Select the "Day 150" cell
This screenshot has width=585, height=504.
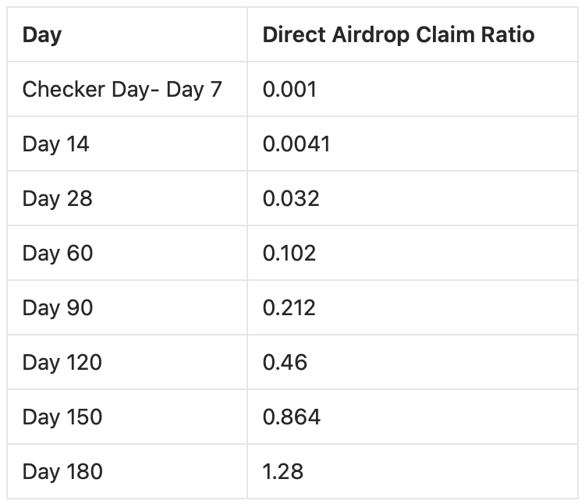(x=62, y=417)
